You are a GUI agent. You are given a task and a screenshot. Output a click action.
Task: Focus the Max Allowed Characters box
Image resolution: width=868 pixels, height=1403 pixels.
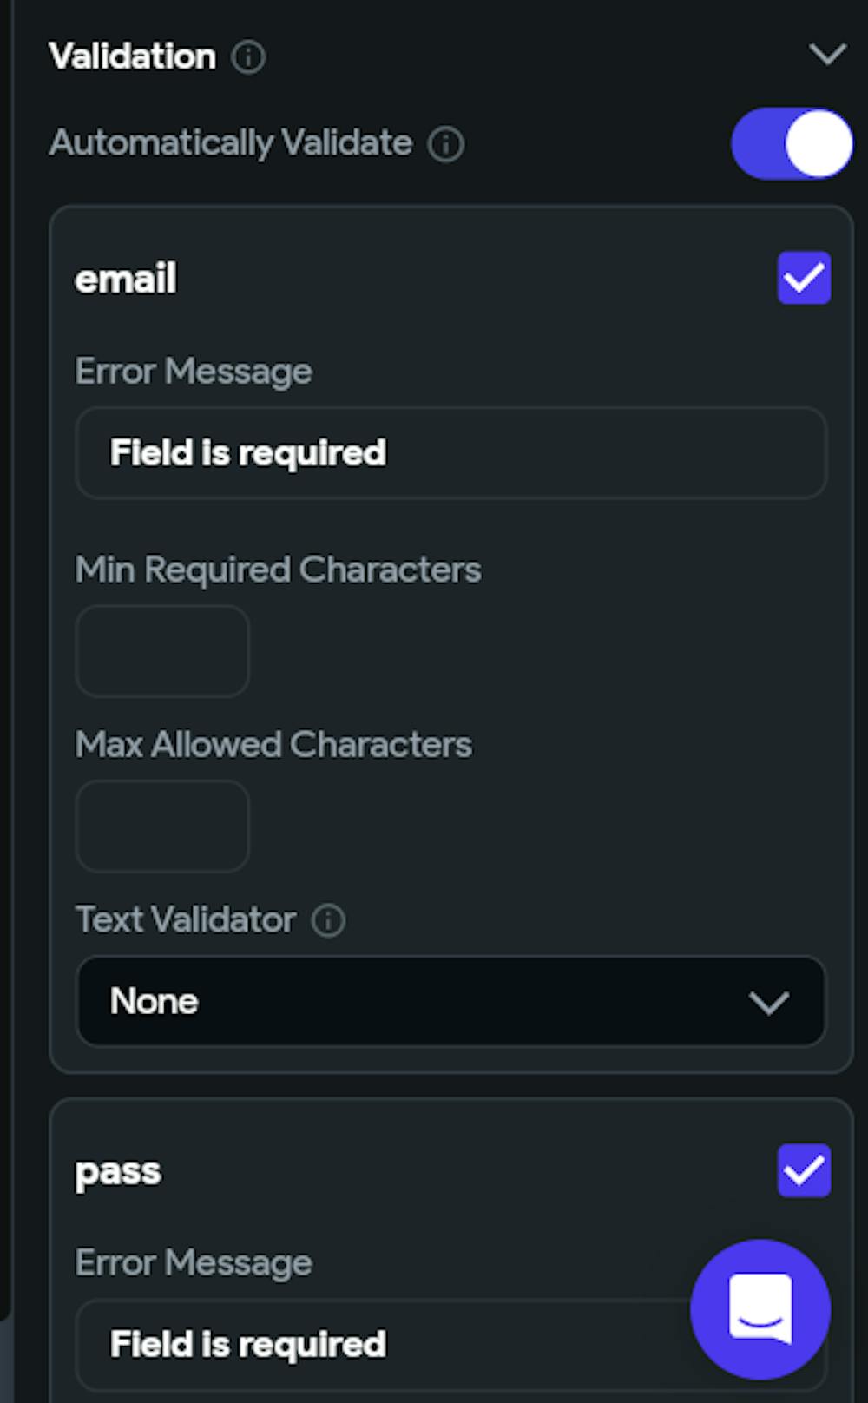click(x=162, y=826)
